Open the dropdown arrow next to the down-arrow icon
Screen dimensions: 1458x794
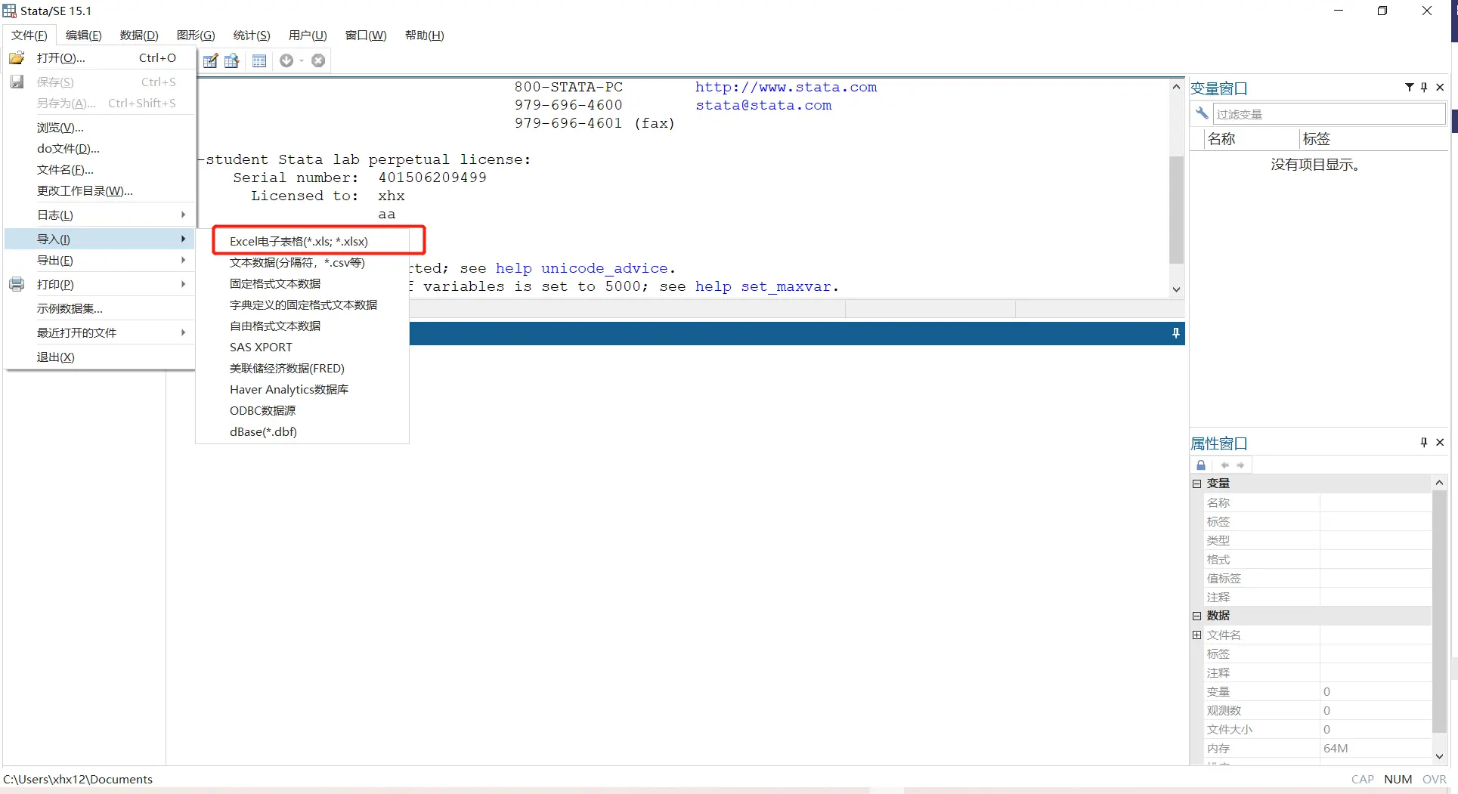302,61
